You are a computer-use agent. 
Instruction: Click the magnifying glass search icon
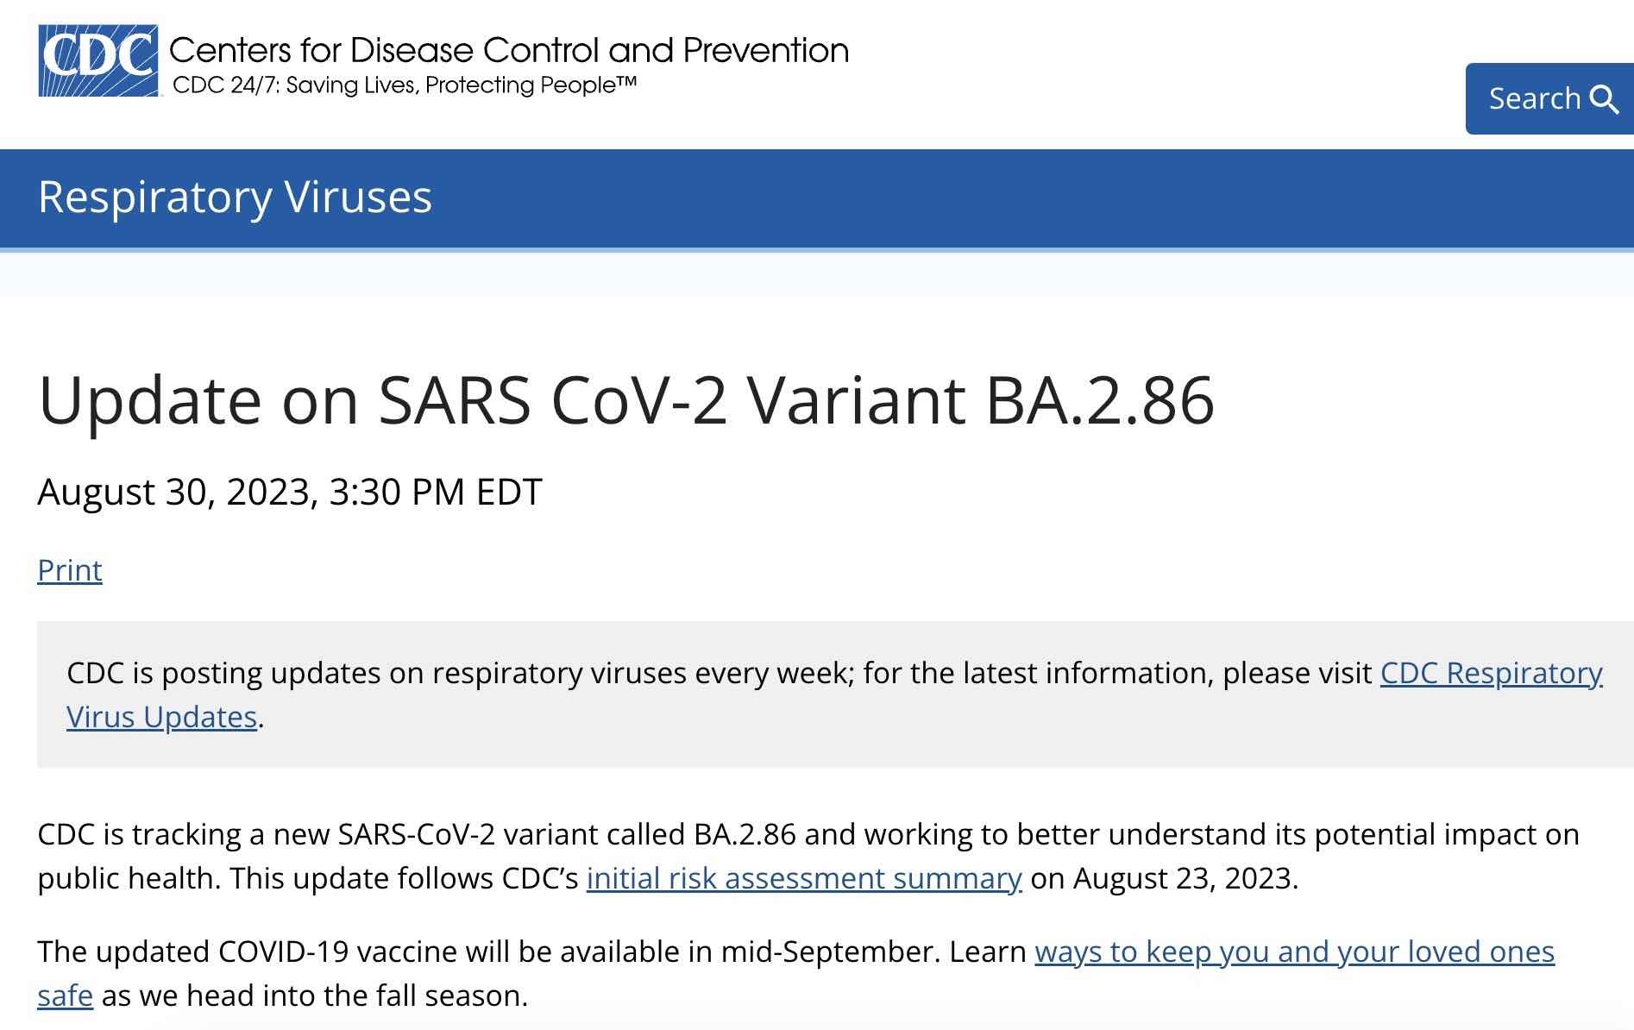pos(1605,99)
